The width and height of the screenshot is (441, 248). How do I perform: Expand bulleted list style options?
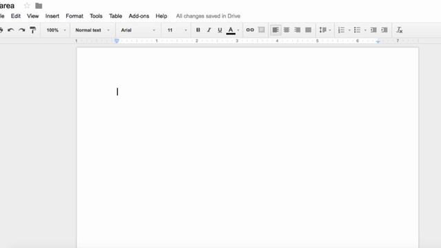(x=365, y=30)
